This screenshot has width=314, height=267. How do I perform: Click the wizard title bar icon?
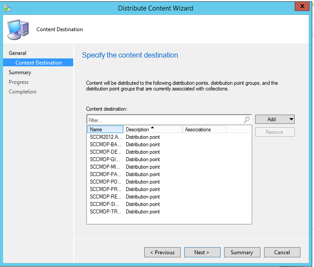pos(7,8)
